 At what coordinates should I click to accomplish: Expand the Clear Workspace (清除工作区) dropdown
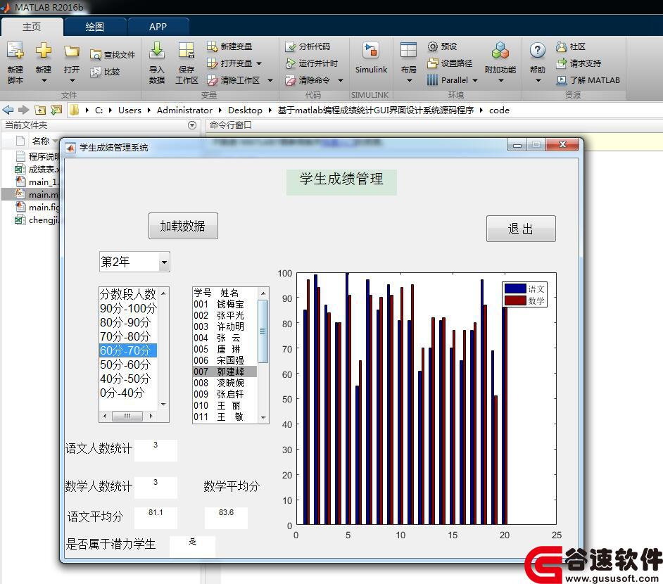click(270, 80)
